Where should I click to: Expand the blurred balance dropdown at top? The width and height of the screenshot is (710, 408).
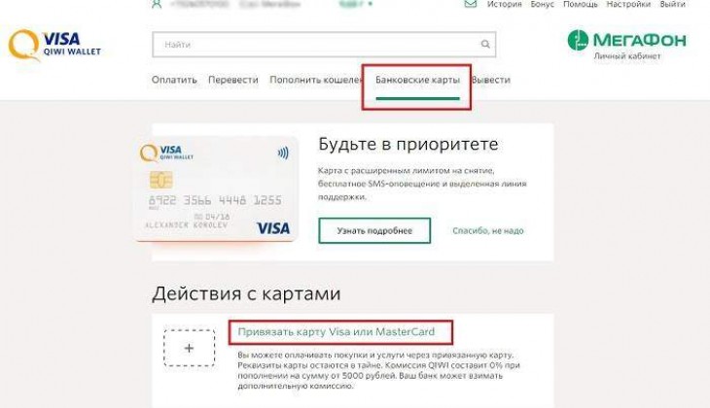pyautogui.click(x=355, y=4)
